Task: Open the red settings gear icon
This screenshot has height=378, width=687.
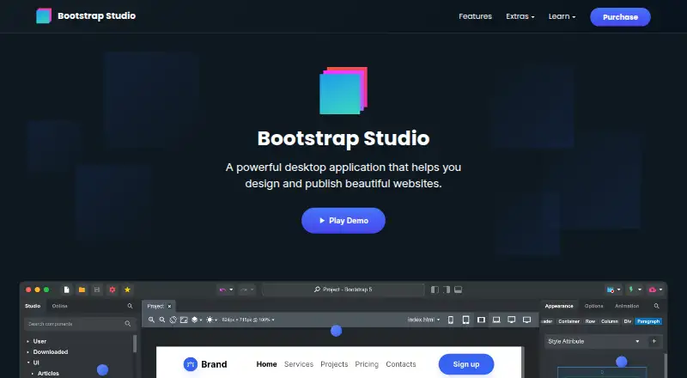Action: [112, 290]
